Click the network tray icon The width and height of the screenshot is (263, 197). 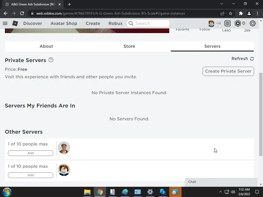(227, 192)
